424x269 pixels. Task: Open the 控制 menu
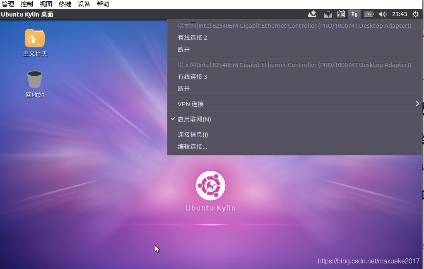(27, 4)
